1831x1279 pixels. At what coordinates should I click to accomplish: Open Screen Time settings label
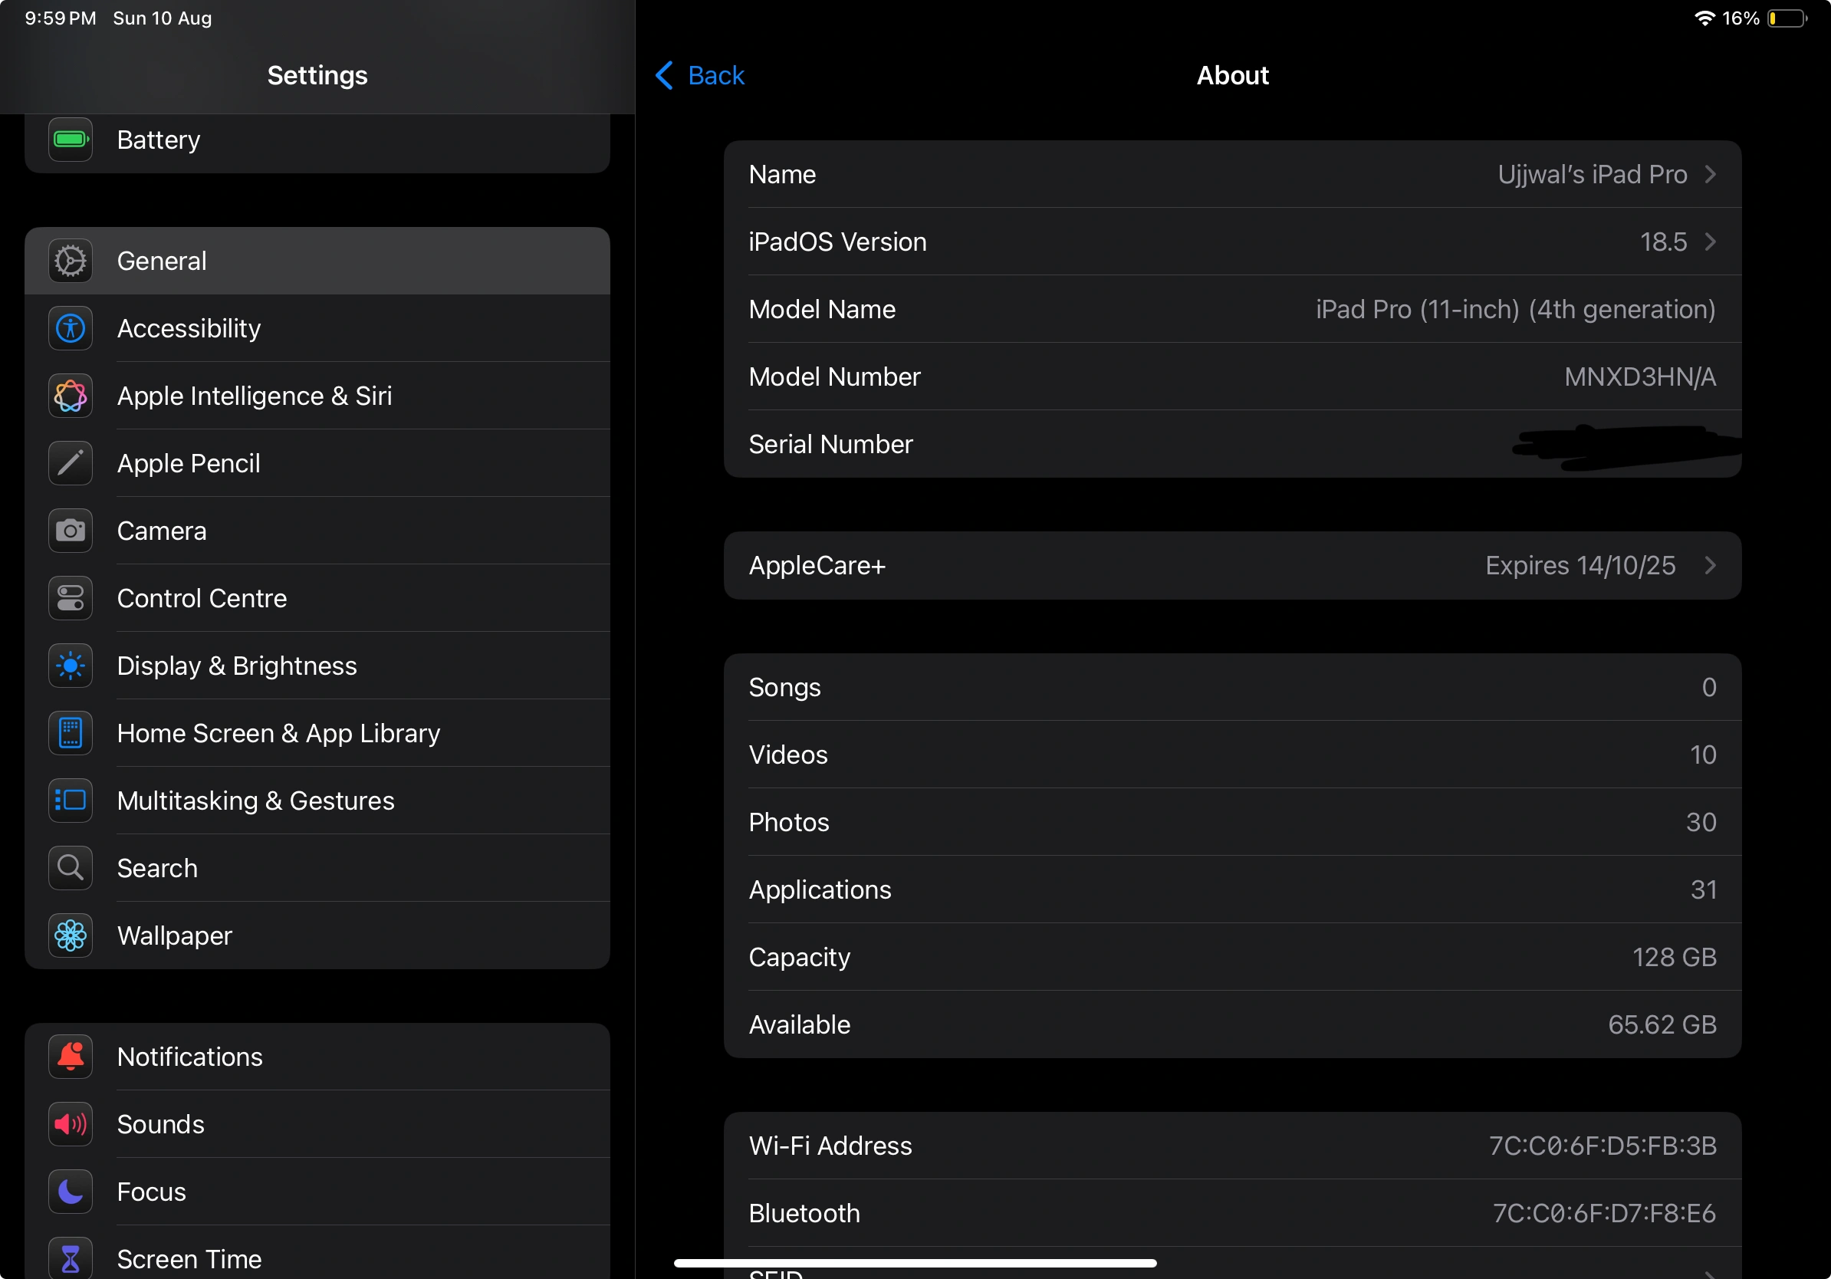pyautogui.click(x=189, y=1259)
